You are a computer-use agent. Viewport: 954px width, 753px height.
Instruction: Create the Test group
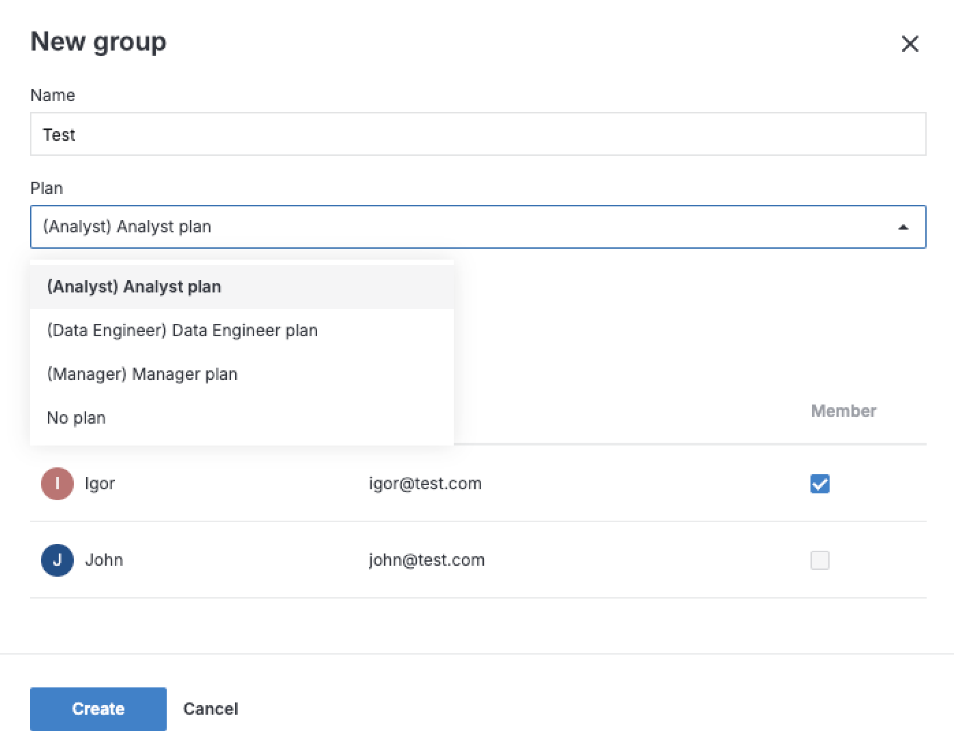tap(98, 709)
